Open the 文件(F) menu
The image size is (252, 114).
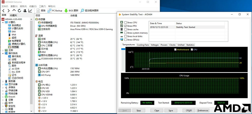pyautogui.click(x=5, y=6)
